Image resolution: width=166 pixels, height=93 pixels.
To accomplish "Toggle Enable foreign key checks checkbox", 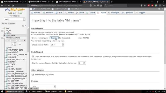I will coord(33,75).
